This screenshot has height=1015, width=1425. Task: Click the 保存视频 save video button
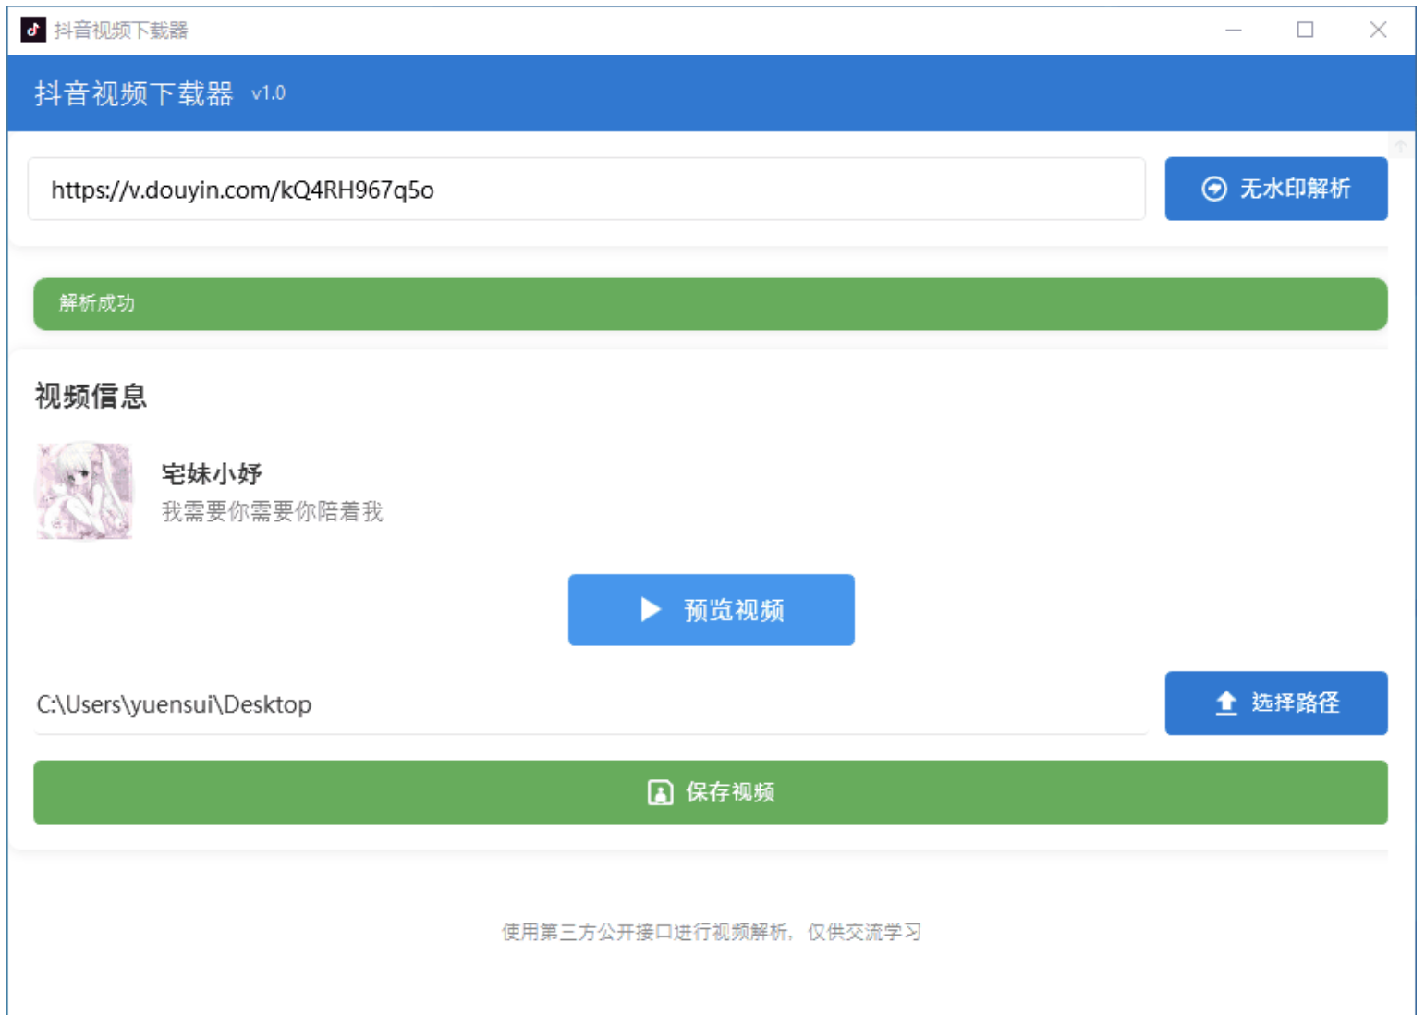[x=710, y=792]
